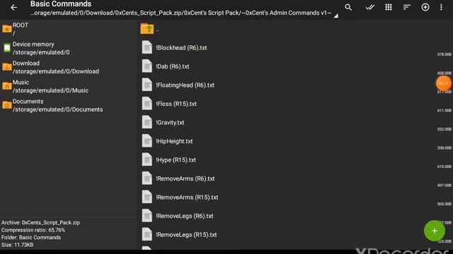Open !RemoveArms (R6).txt file
The image size is (453, 254).
294,179
